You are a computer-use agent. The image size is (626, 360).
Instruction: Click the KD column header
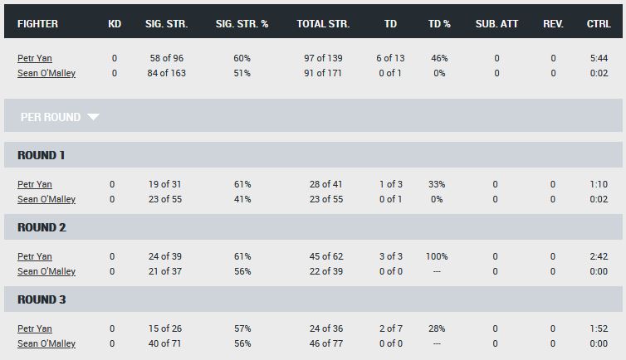[x=115, y=24]
